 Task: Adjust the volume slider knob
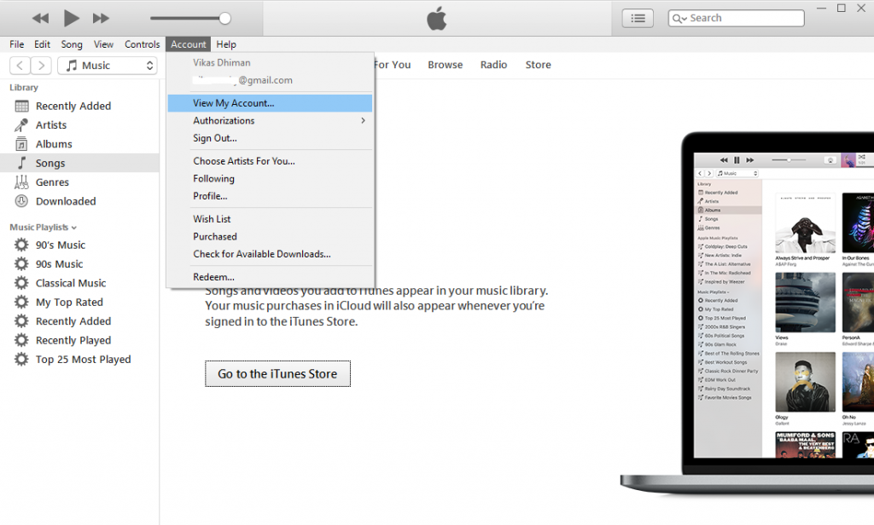click(x=224, y=19)
